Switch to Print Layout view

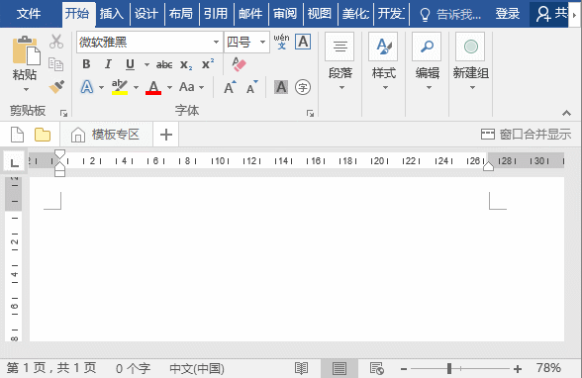(339, 368)
